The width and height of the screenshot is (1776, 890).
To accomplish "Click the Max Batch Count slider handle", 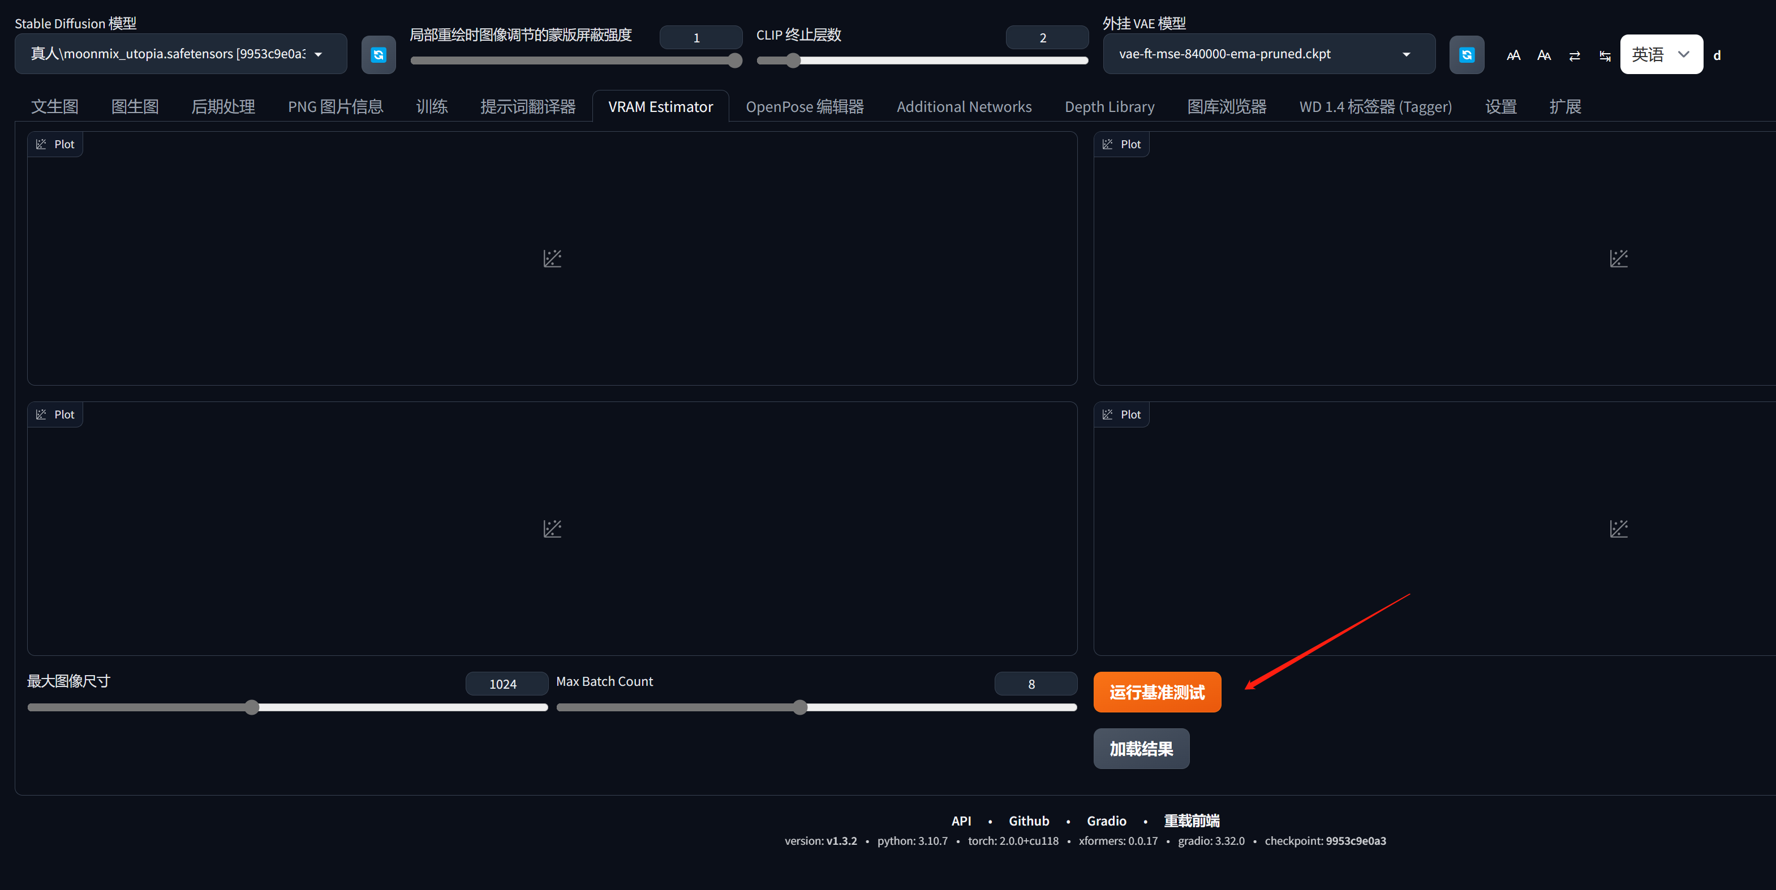I will point(800,707).
